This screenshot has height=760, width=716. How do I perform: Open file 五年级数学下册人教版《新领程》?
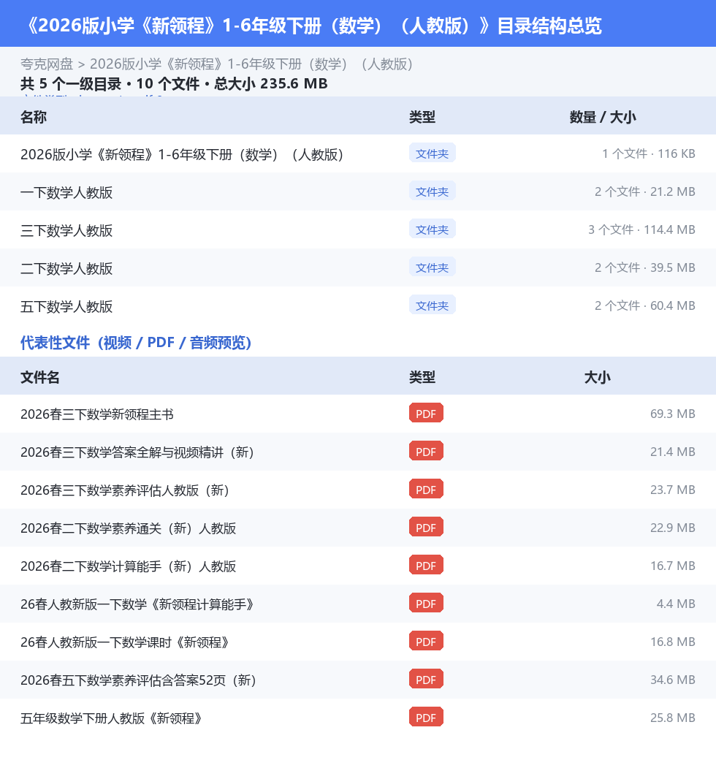(x=112, y=718)
